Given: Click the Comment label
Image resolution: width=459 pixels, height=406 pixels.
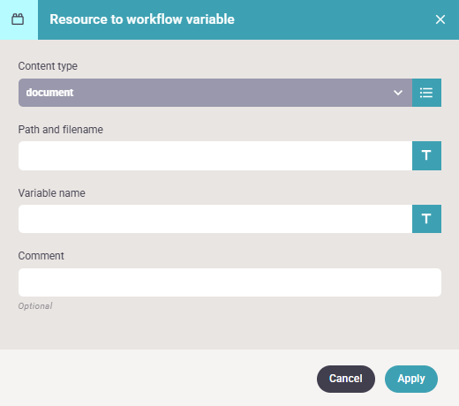Looking at the screenshot, I should click(x=41, y=256).
